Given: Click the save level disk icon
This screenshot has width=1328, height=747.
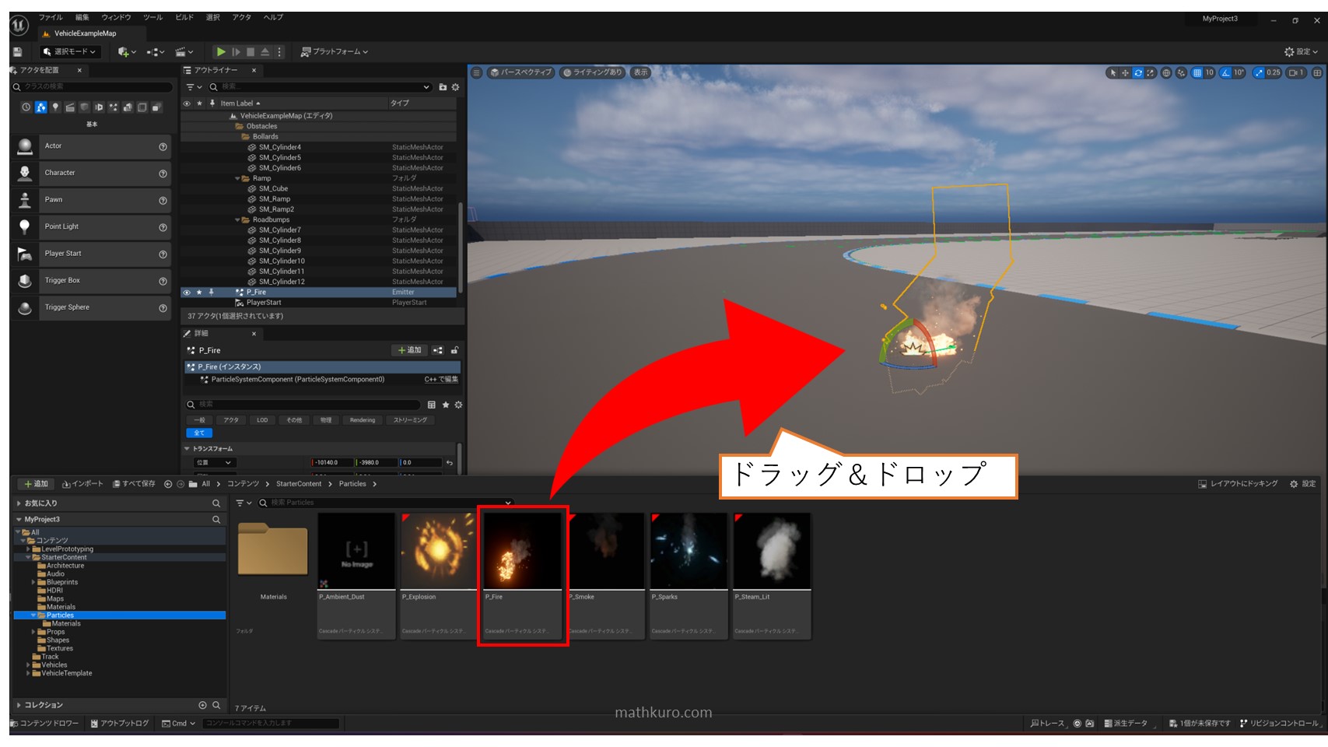Looking at the screenshot, I should [17, 51].
